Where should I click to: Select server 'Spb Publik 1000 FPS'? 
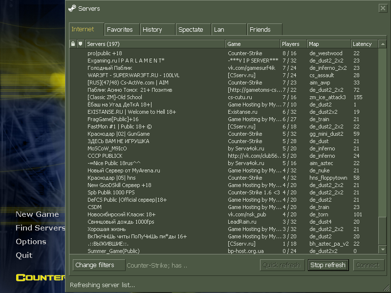coord(224,192)
